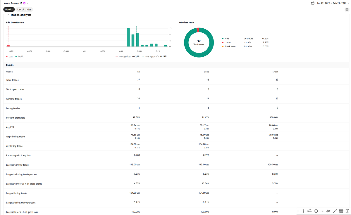Click the P&L Distribution heading
351x215 pixels.
15,22
